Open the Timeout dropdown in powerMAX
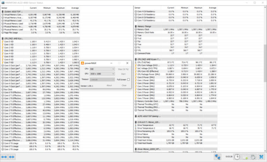 (x=102, y=80)
